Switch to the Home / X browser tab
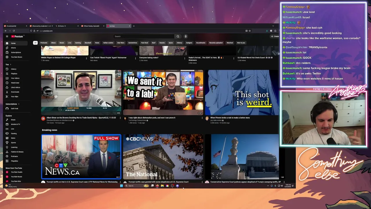 [66, 26]
